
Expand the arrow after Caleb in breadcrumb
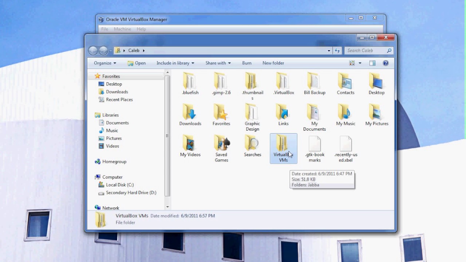coord(144,51)
